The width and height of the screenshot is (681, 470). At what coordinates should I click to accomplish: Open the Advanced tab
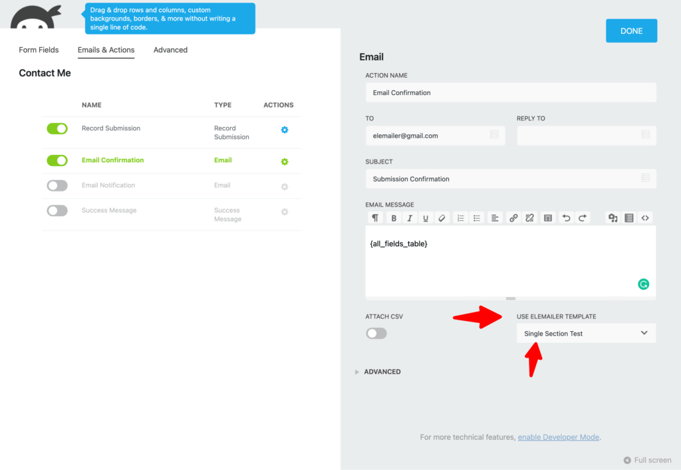170,50
